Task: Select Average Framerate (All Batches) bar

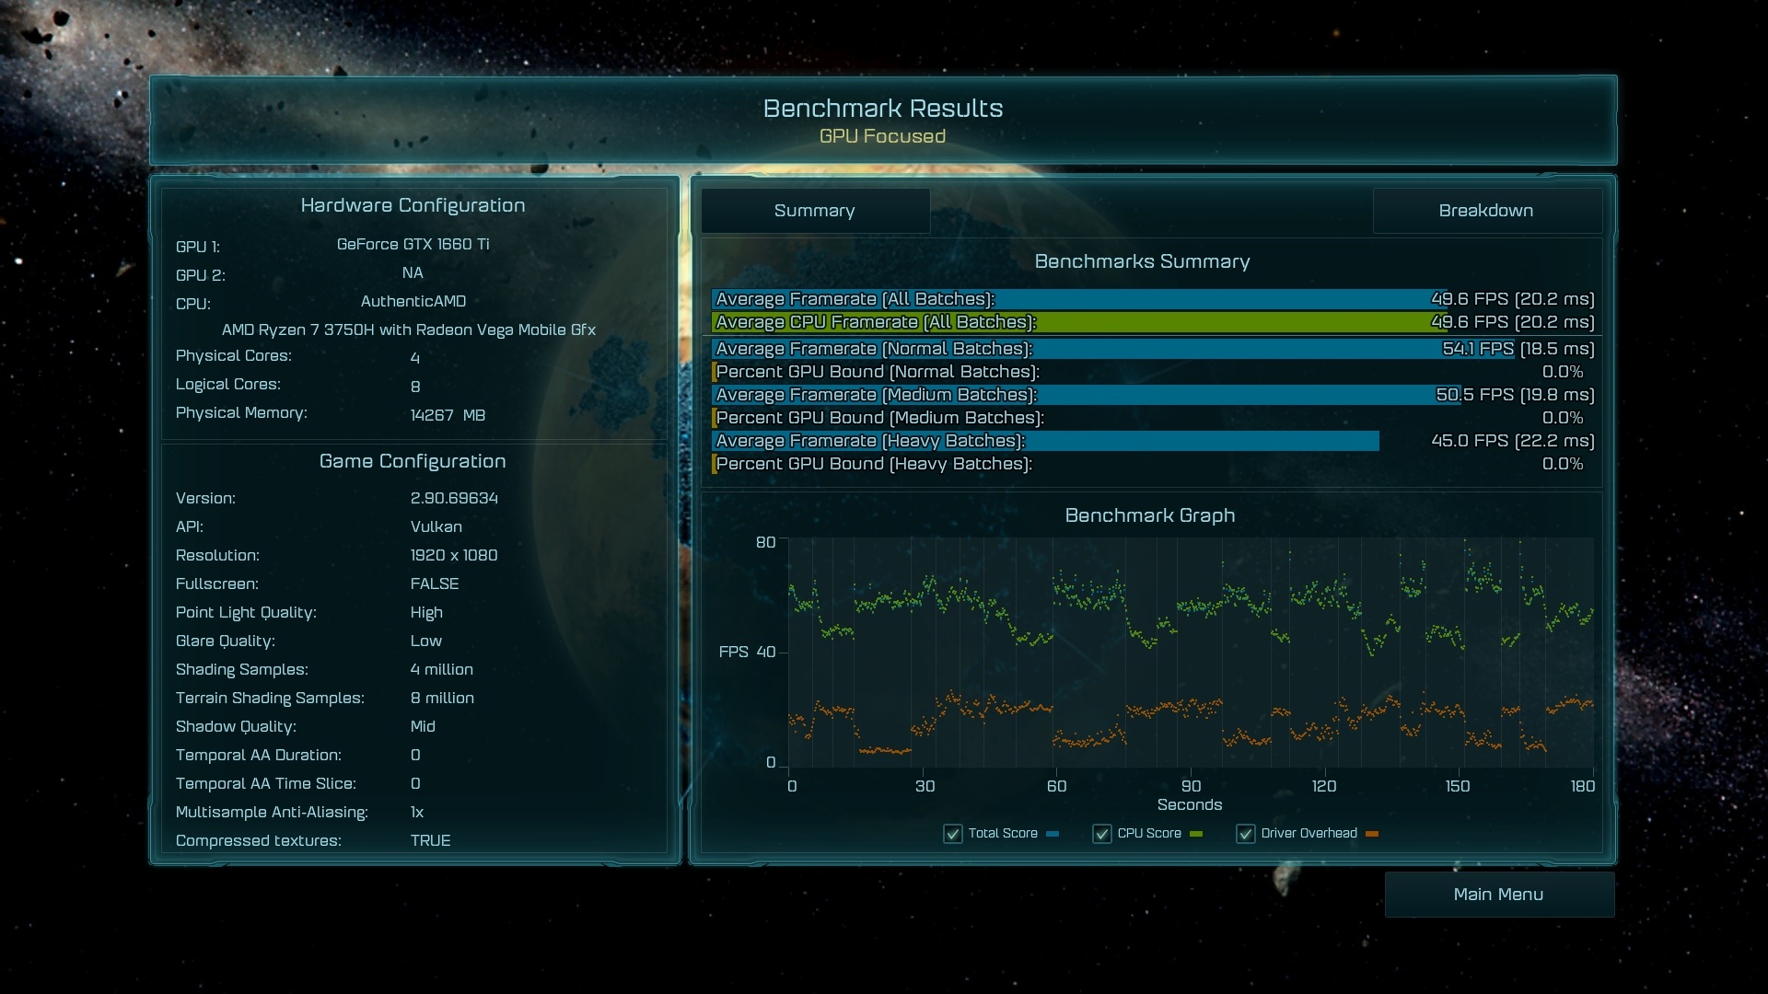Action: tap(1077, 299)
